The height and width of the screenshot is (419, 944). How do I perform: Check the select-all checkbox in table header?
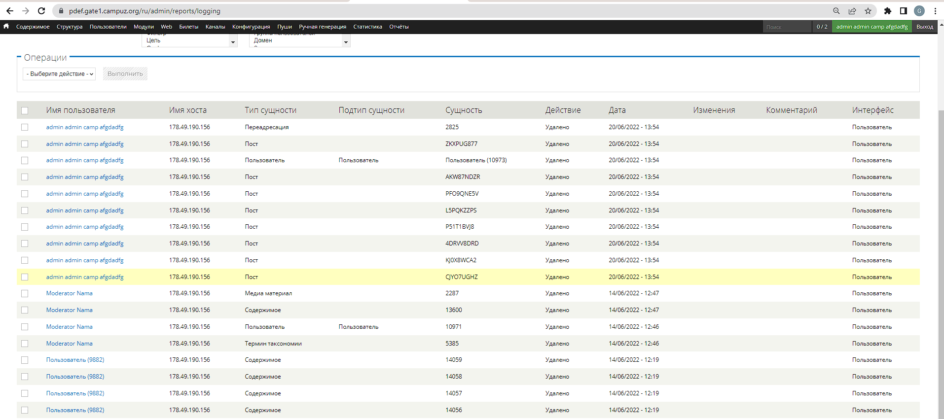click(25, 110)
